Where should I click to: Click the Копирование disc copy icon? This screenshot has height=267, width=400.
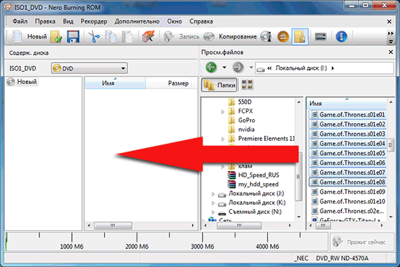pos(209,37)
